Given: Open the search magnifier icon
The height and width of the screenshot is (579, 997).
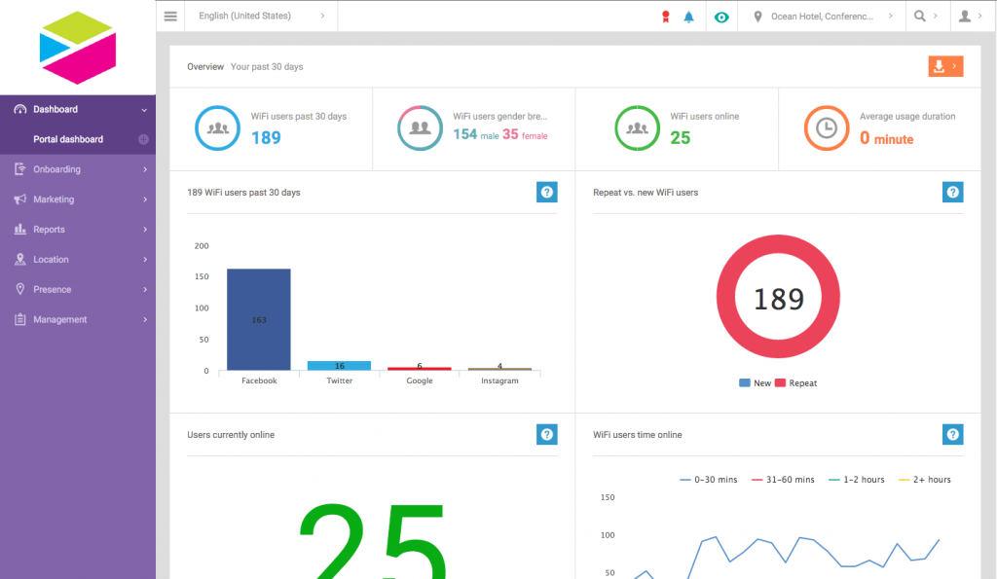Looking at the screenshot, I should (919, 16).
